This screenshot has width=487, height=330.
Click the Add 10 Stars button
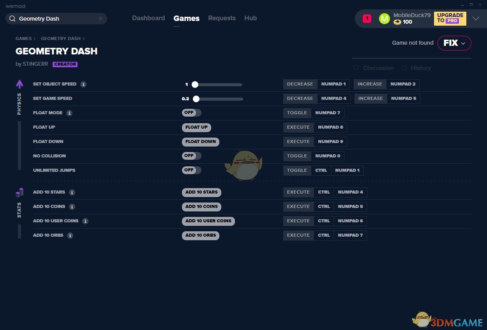pos(201,192)
